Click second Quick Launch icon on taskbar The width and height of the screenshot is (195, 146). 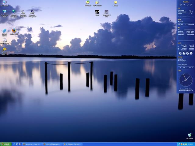tap(17, 144)
